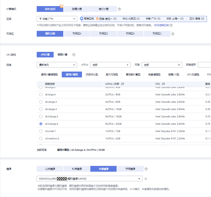Viewport: 211px width, 197px height.
Task: Open help tooltip next to 竞价计费
Action: pos(119,9)
